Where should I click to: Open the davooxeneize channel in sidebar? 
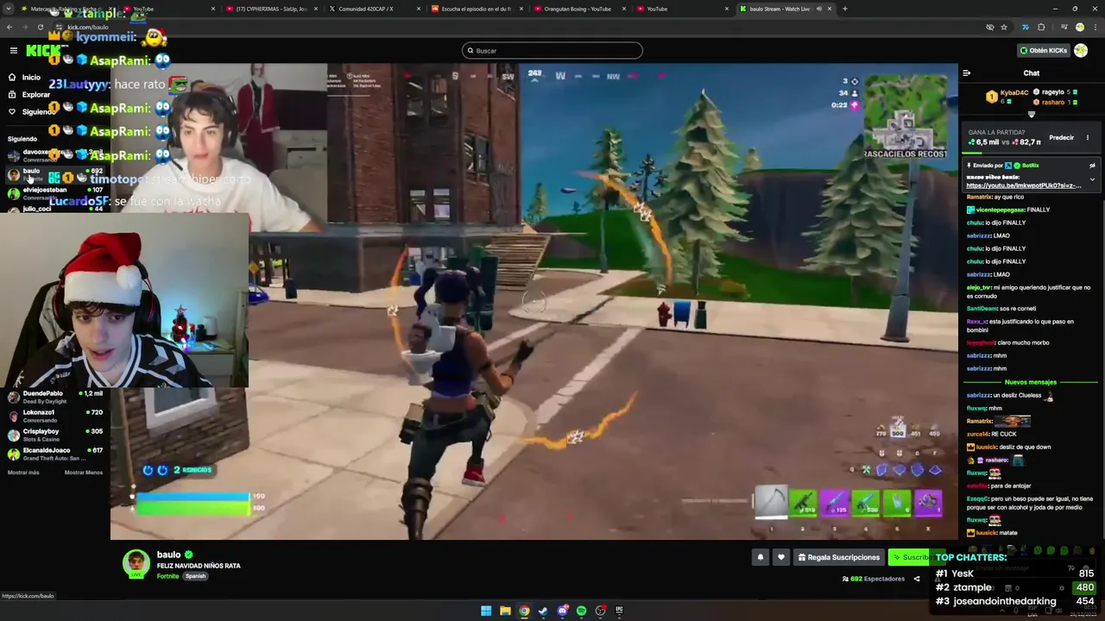pyautogui.click(x=54, y=155)
